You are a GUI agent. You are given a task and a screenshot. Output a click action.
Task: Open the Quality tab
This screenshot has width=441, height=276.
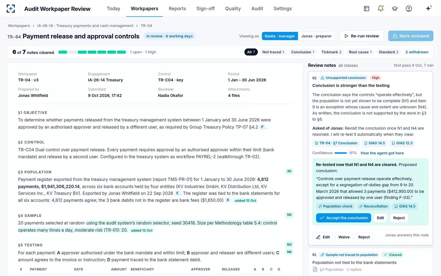pyautogui.click(x=233, y=9)
